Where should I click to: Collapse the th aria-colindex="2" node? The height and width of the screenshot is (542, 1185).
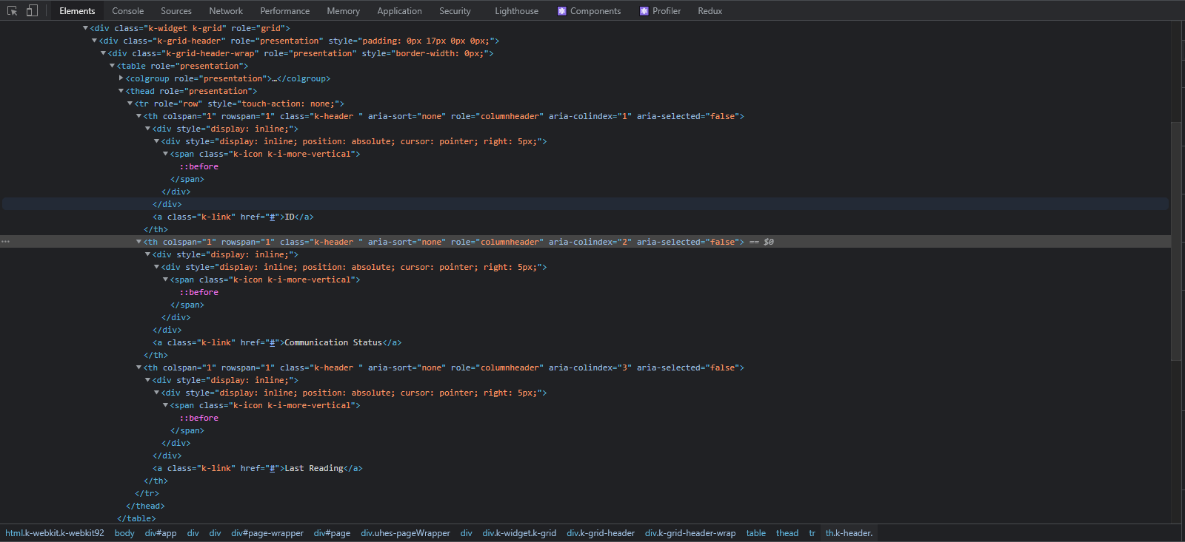tap(138, 242)
